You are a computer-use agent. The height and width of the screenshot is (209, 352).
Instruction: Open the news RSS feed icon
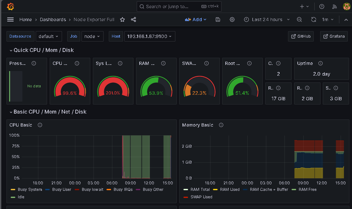click(x=334, y=6)
